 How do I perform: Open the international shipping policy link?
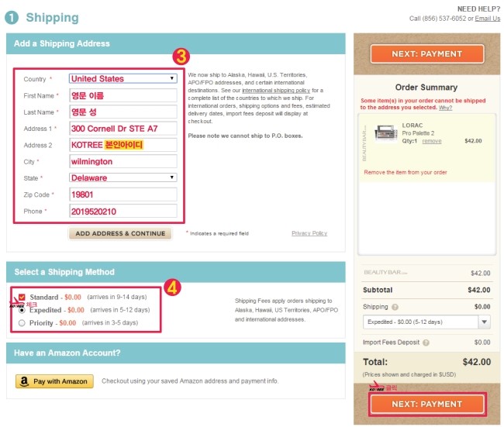click(276, 91)
